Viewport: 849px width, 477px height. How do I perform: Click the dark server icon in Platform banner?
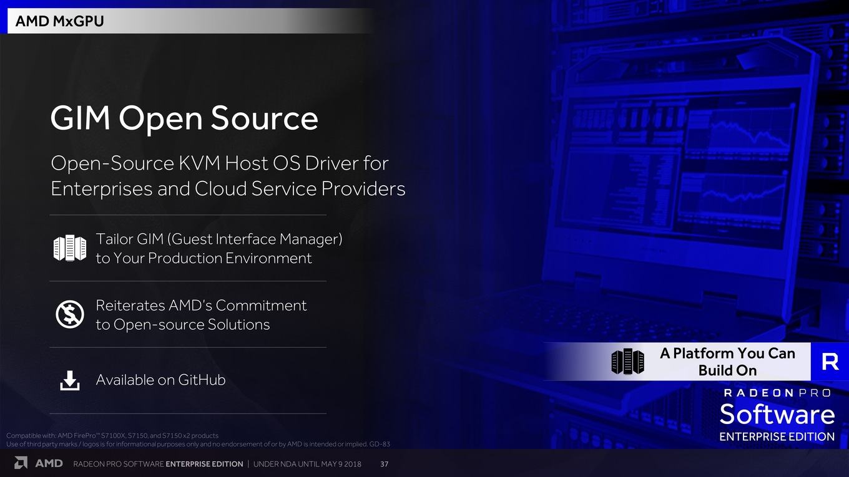[x=627, y=362]
